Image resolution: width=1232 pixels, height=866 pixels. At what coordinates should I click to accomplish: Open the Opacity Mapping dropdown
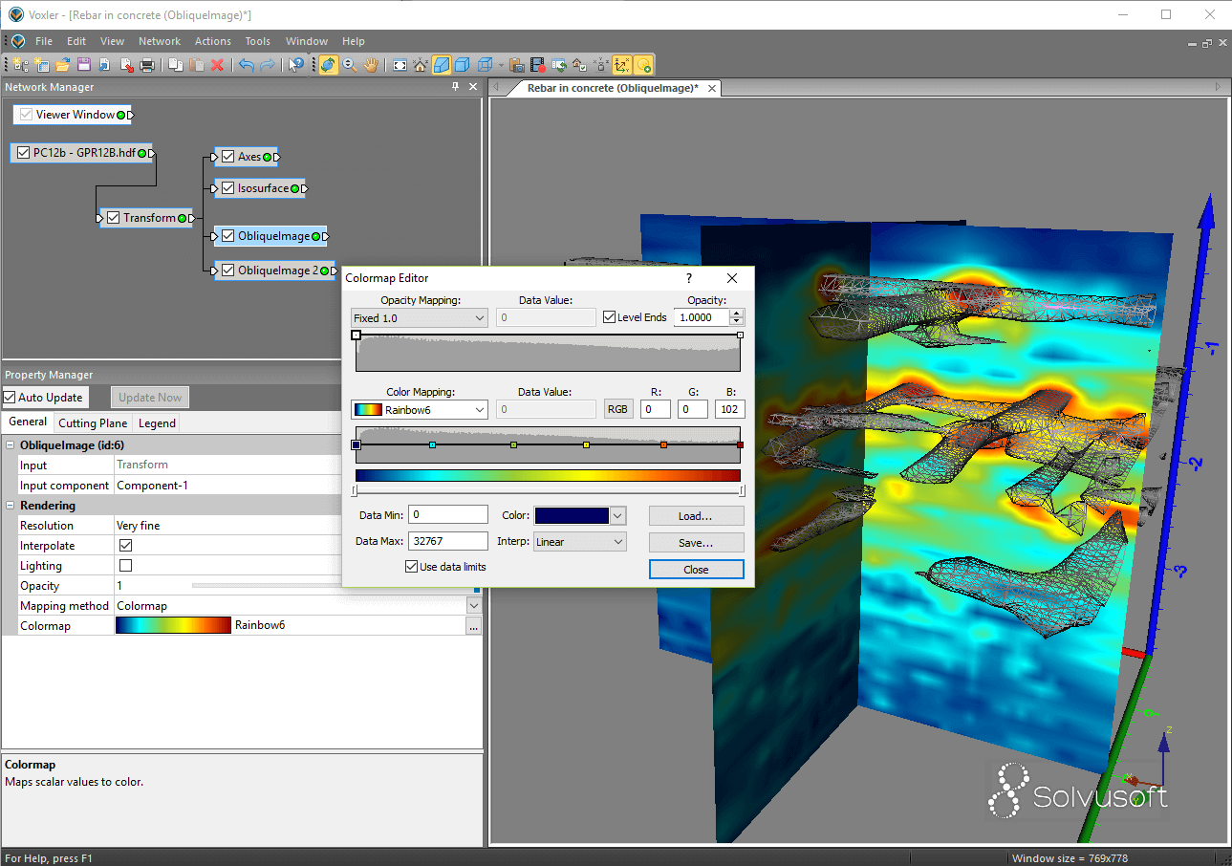(420, 318)
